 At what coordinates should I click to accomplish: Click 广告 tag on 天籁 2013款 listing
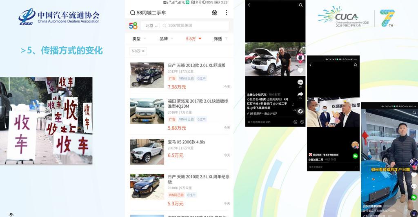172,78
